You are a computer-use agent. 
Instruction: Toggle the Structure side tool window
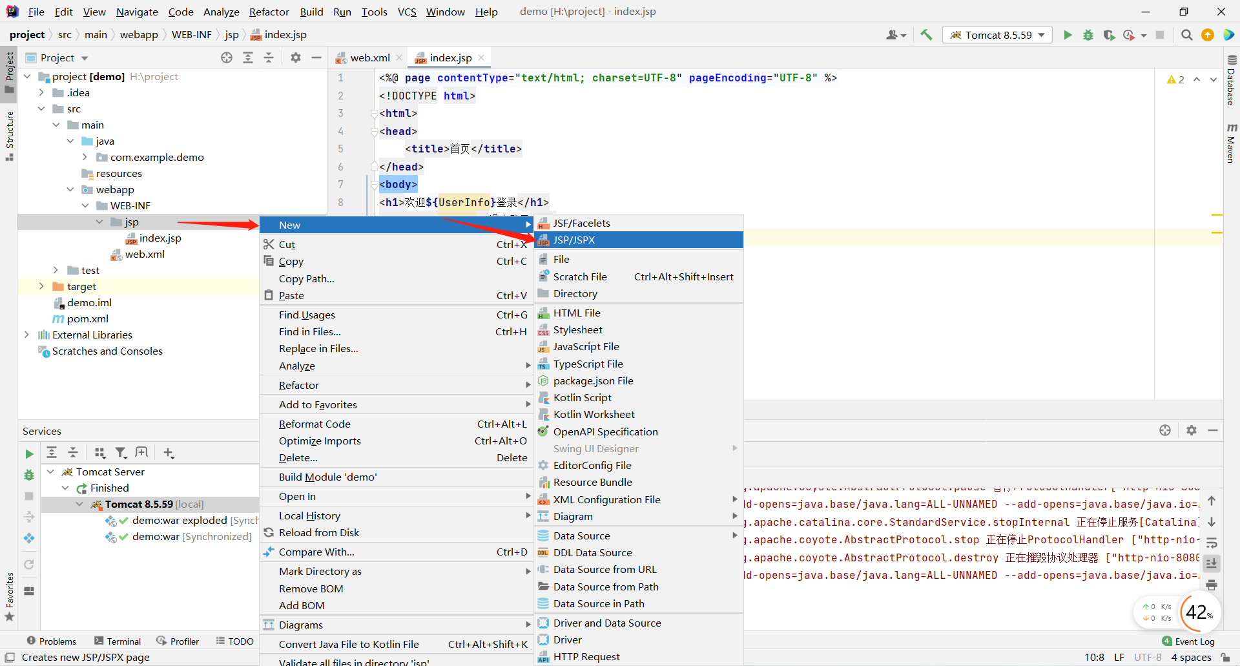pyautogui.click(x=9, y=135)
